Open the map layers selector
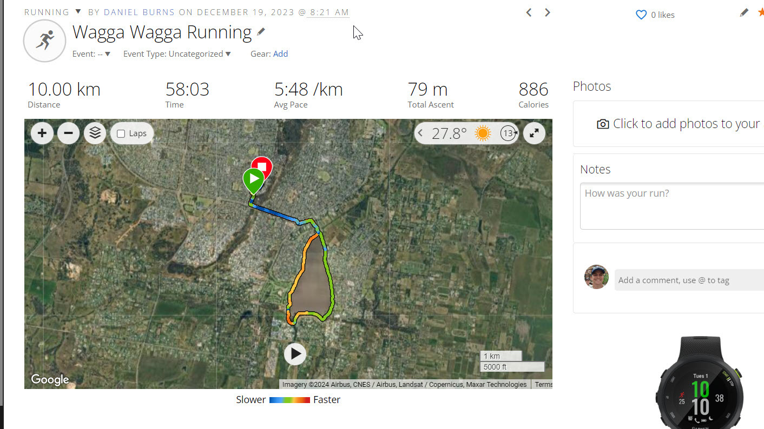The image size is (764, 429). point(95,133)
